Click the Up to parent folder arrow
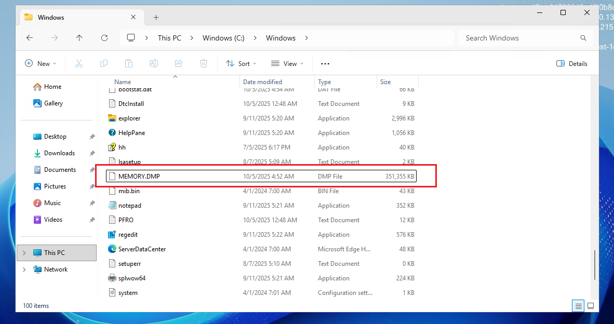The width and height of the screenshot is (614, 324). tap(79, 38)
